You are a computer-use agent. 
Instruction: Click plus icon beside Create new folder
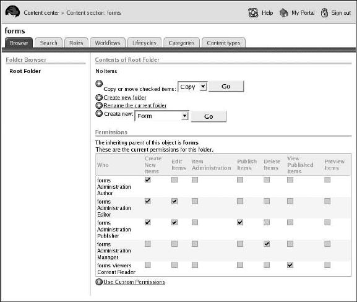[x=99, y=98]
